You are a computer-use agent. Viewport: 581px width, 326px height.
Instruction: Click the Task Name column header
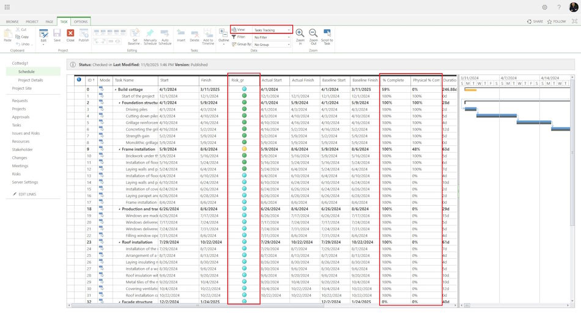(x=135, y=81)
